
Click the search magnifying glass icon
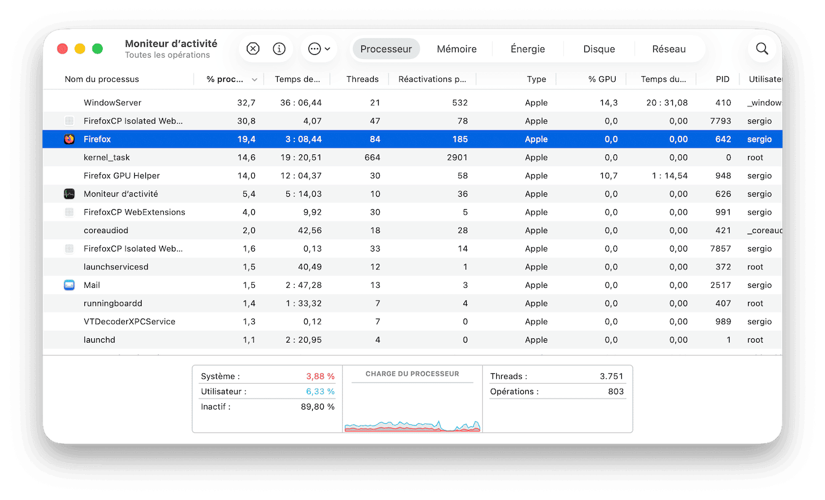[762, 49]
